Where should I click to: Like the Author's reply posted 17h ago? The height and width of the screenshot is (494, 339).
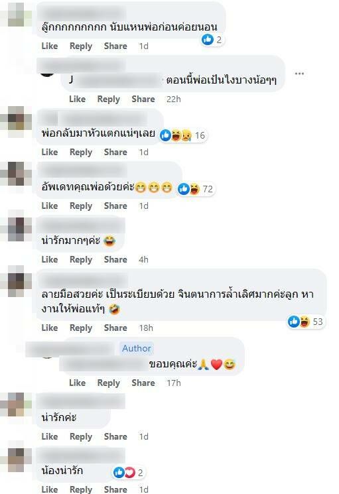tap(78, 383)
